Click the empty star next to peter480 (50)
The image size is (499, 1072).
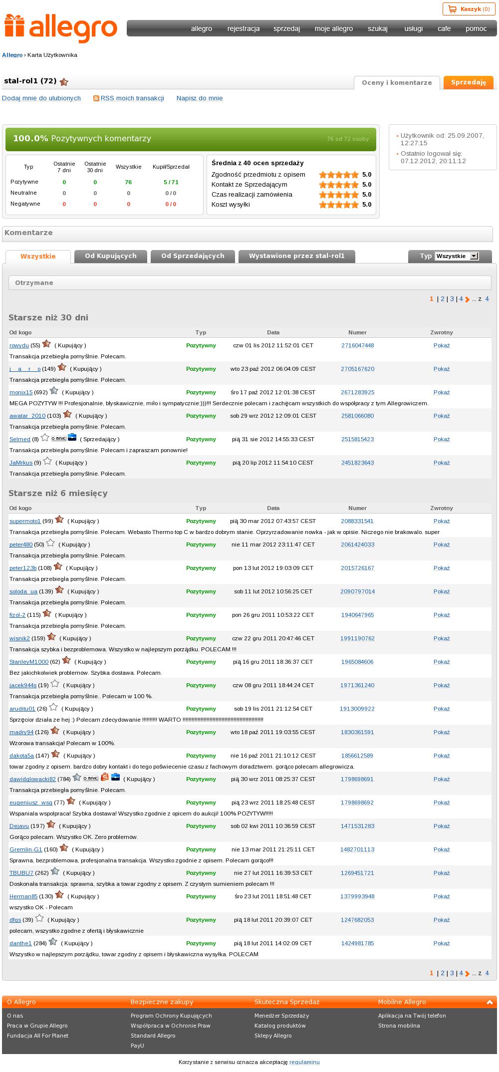tap(50, 543)
